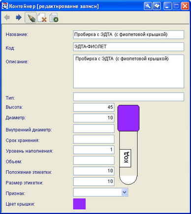This screenshot has height=214, width=191.
Task: Expand the Признак dropdown
Action: [125, 192]
